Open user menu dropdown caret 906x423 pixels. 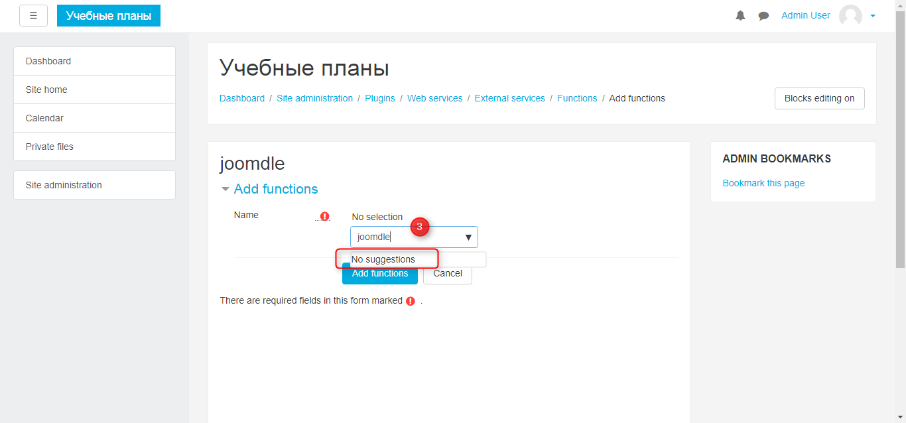point(873,16)
